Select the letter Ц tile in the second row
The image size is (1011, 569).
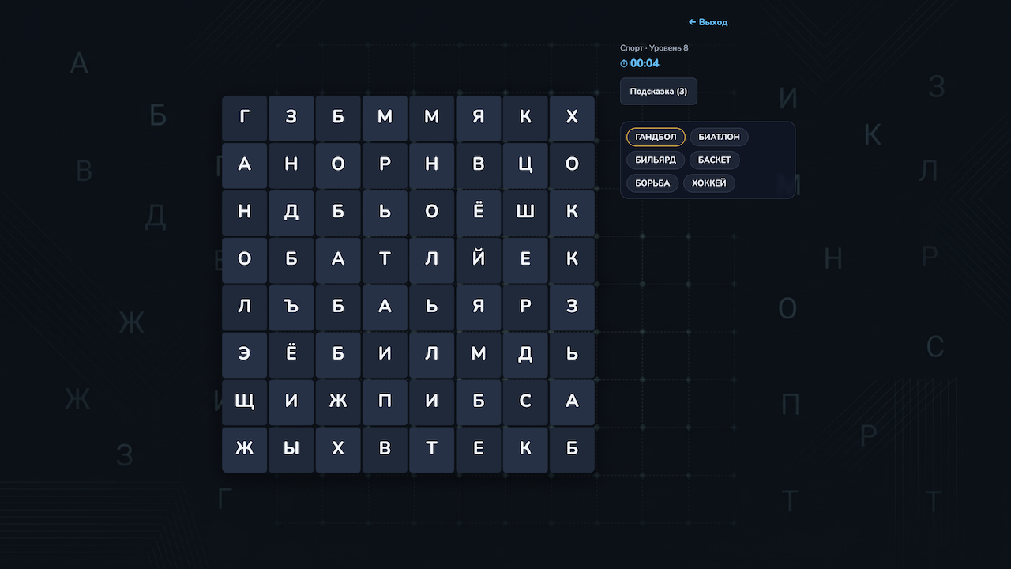click(525, 164)
